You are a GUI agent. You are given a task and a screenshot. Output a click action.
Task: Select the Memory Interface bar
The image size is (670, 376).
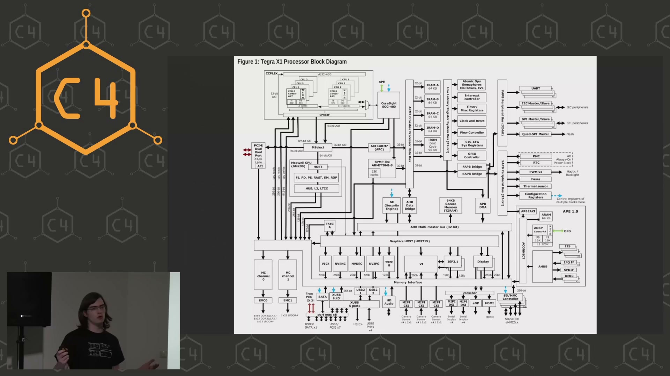[408, 282]
